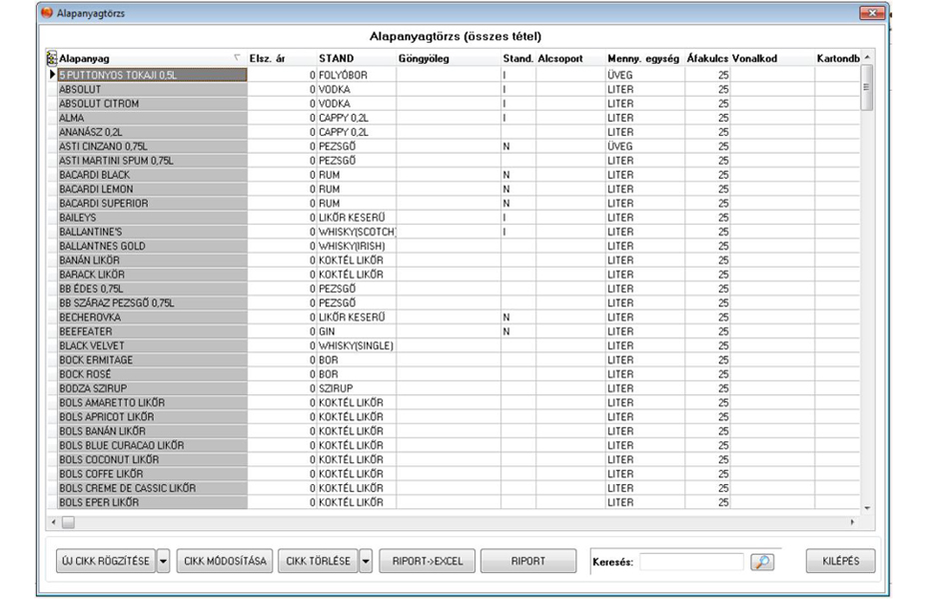Click the vertical scrollbar up arrow
This screenshot has height=599, width=939.
(x=867, y=58)
